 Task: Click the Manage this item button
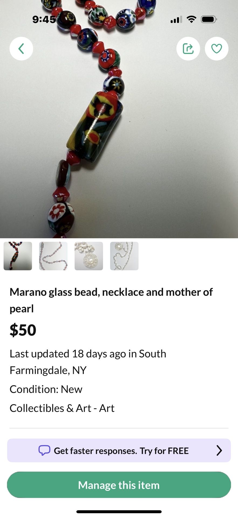pos(119,485)
